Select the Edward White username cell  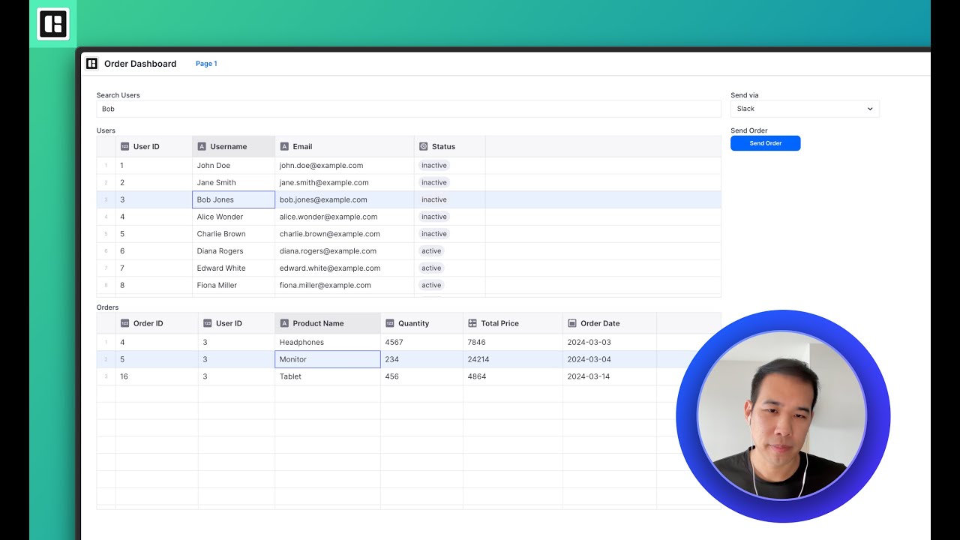233,268
